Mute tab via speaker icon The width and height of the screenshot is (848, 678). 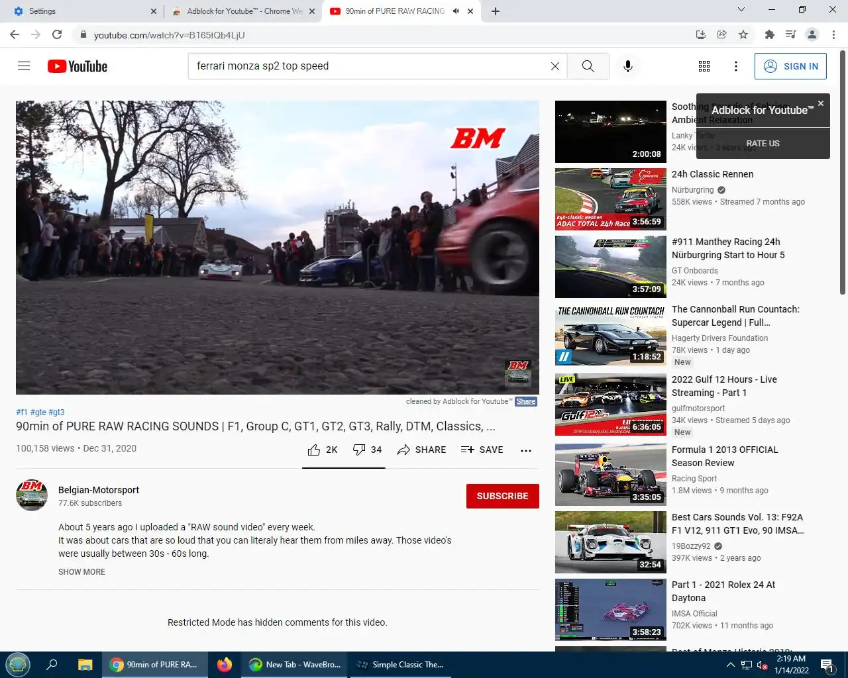click(456, 11)
